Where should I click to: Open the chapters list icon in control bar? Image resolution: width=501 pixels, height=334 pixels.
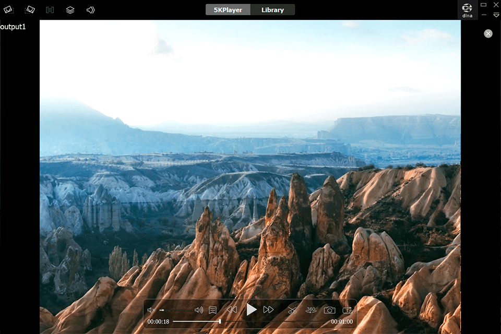click(212, 310)
